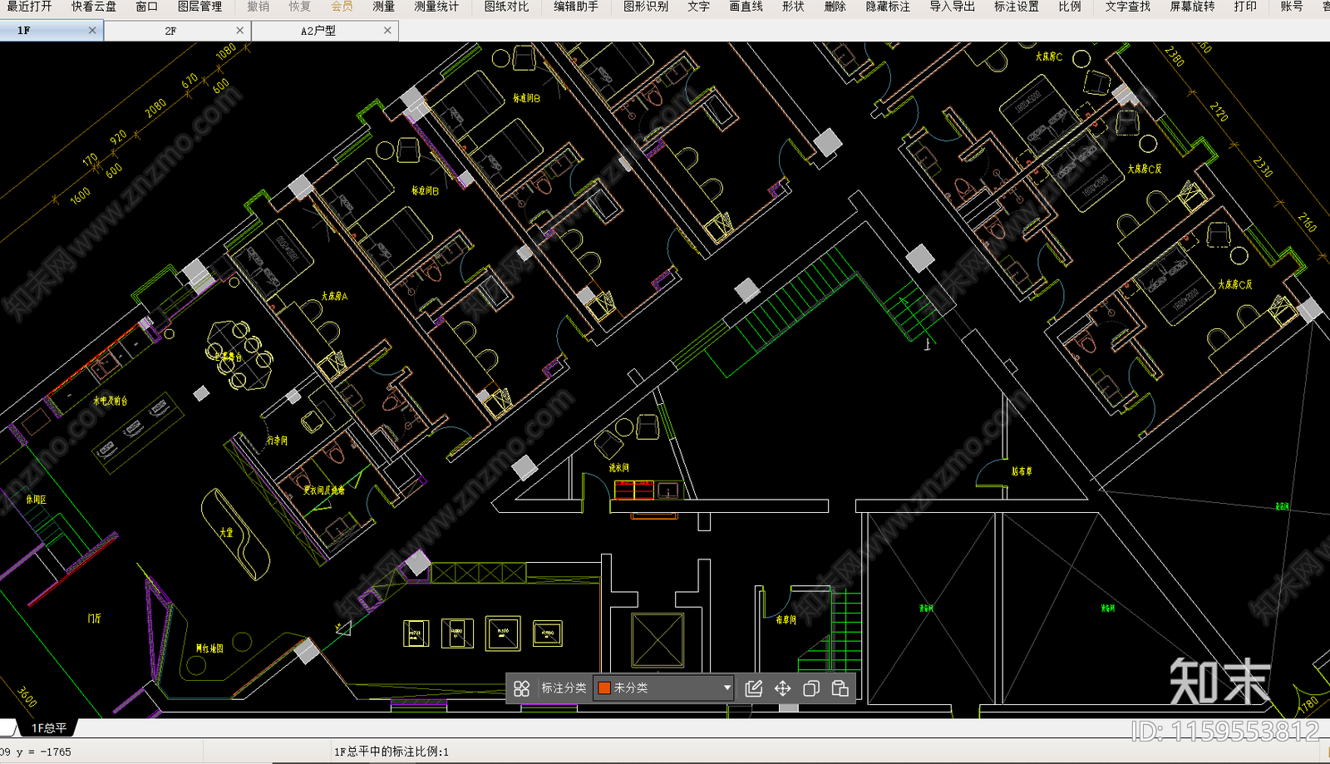Switch to the 2F drawing tab
Image resolution: width=1330 pixels, height=764 pixels.
click(x=170, y=31)
